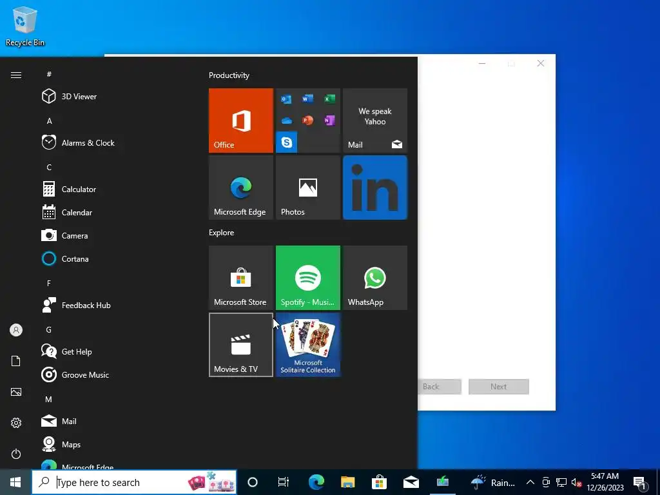Screen dimensions: 660x495
Task: Open Mail from the taskbar
Action: point(411,482)
